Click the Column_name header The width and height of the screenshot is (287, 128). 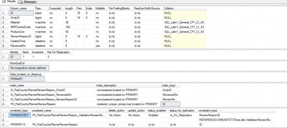[x=21, y=8]
